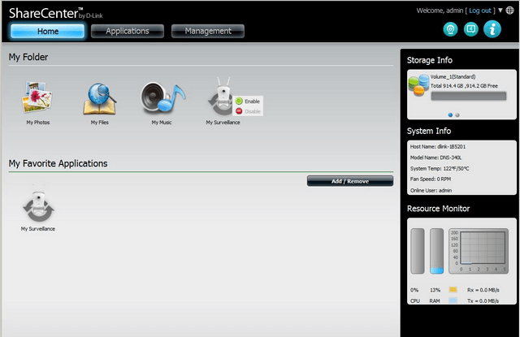The image size is (520, 337).
Task: Click the 'My Music' label
Action: click(162, 123)
